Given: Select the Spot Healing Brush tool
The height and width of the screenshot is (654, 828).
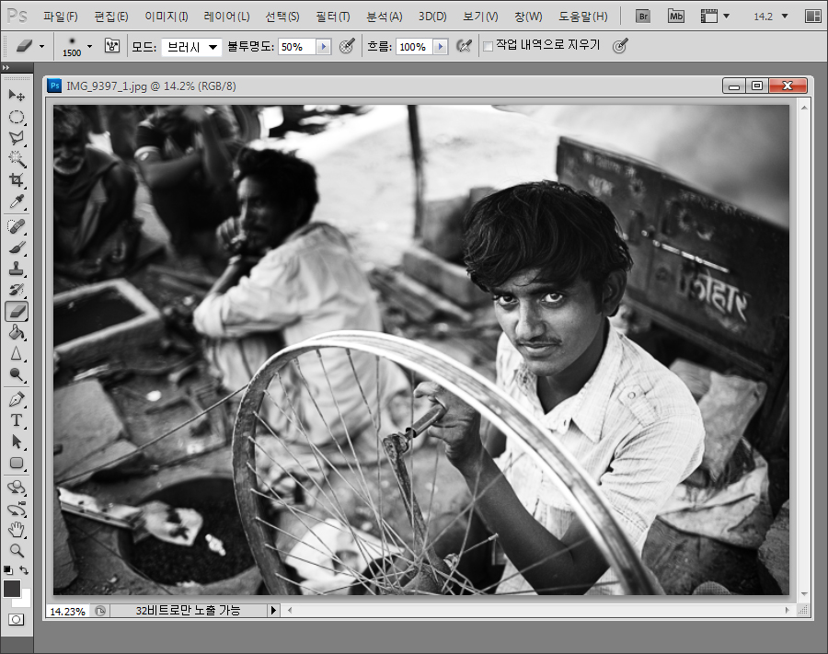Looking at the screenshot, I should (17, 227).
